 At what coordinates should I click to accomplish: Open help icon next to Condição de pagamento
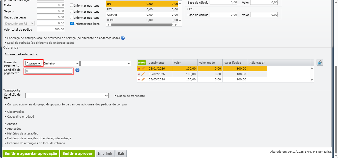click(77, 70)
